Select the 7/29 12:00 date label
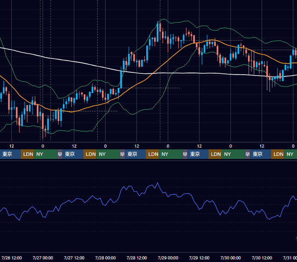The image size is (297, 262). point(199,258)
